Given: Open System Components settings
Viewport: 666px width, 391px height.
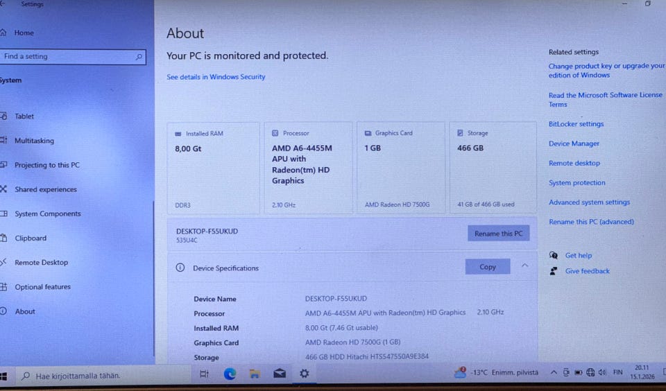Looking at the screenshot, I should pos(48,214).
